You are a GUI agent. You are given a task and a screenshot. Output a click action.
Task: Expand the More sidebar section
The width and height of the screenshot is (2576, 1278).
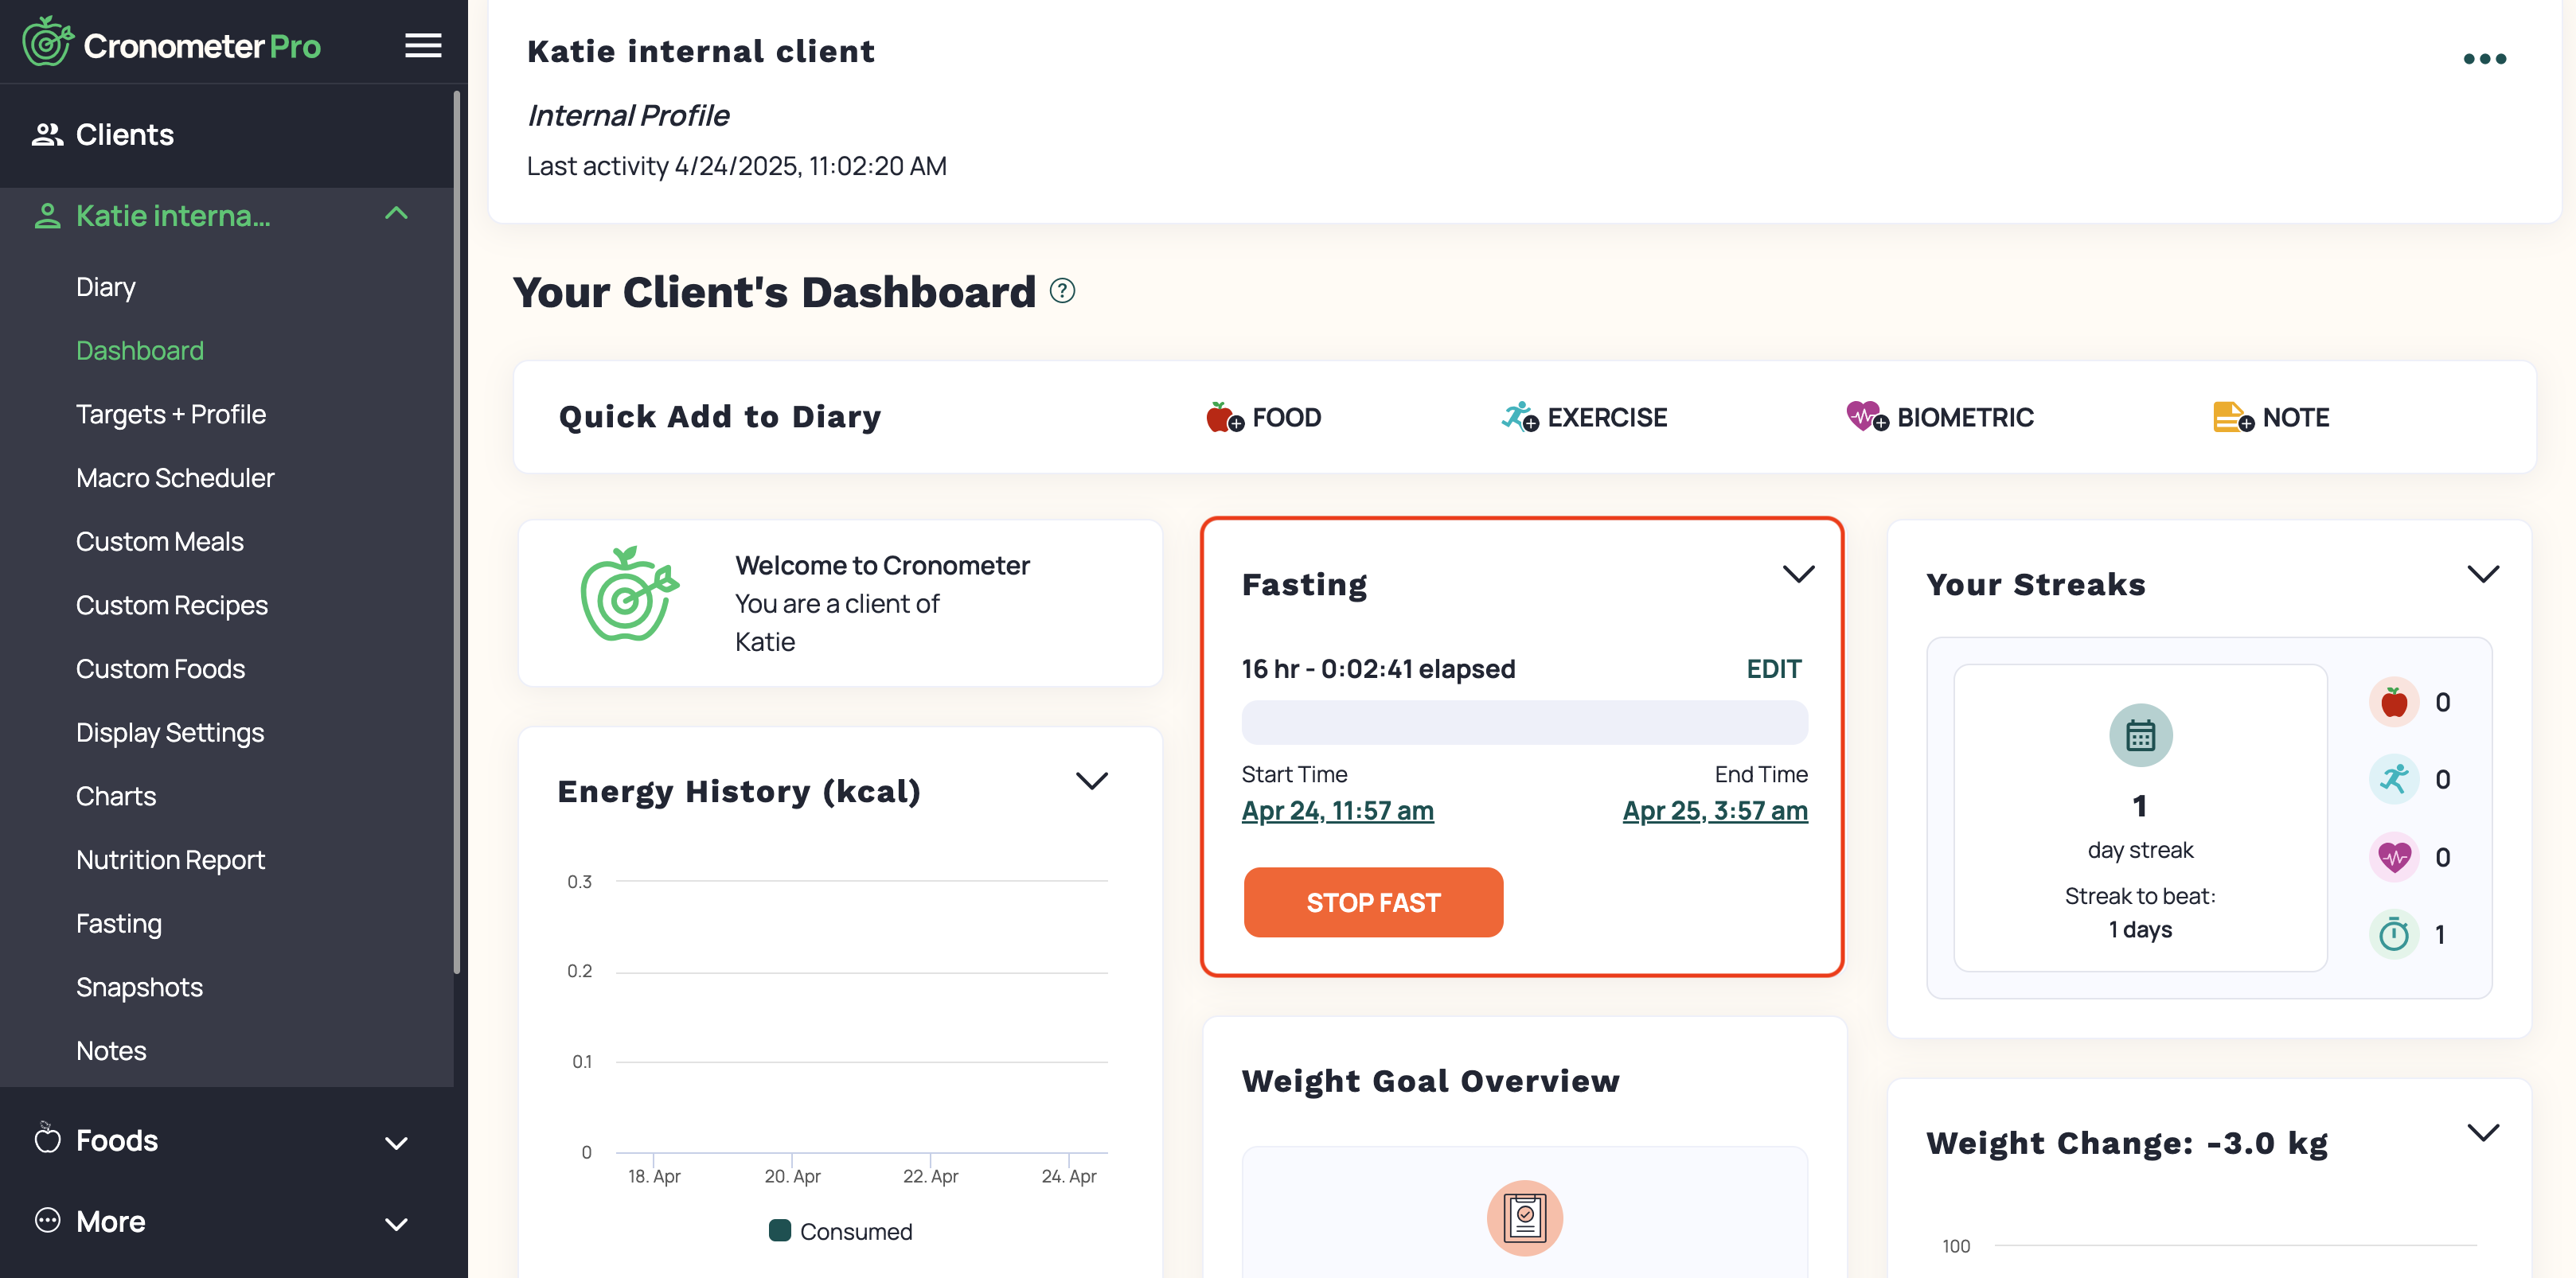pos(396,1223)
